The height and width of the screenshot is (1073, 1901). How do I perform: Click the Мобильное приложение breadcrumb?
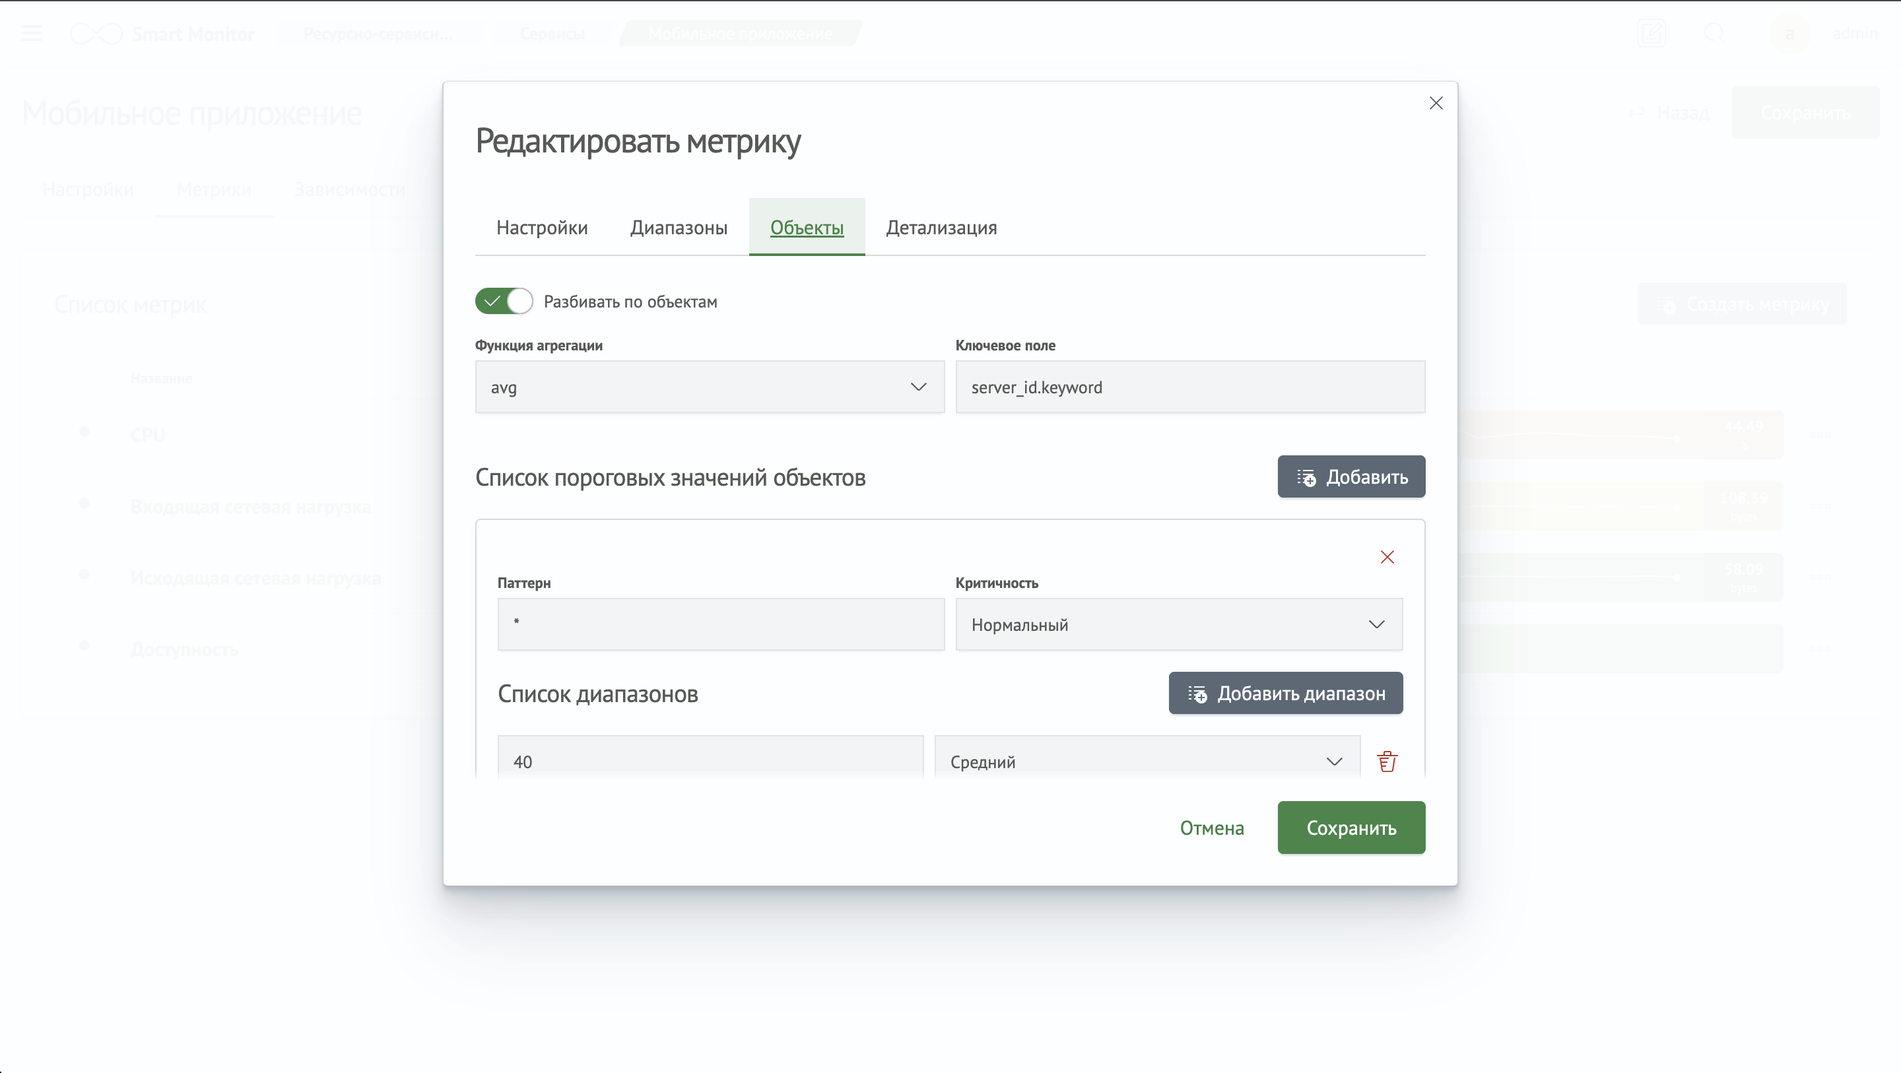pyautogui.click(x=740, y=33)
